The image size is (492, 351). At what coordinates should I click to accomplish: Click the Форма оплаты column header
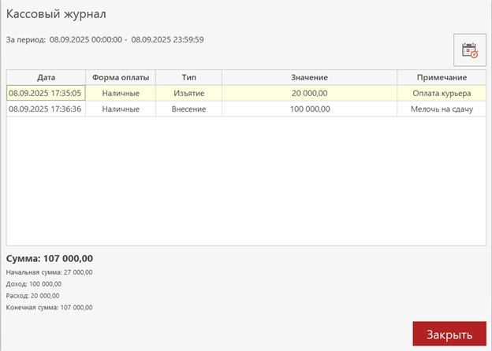pos(121,77)
